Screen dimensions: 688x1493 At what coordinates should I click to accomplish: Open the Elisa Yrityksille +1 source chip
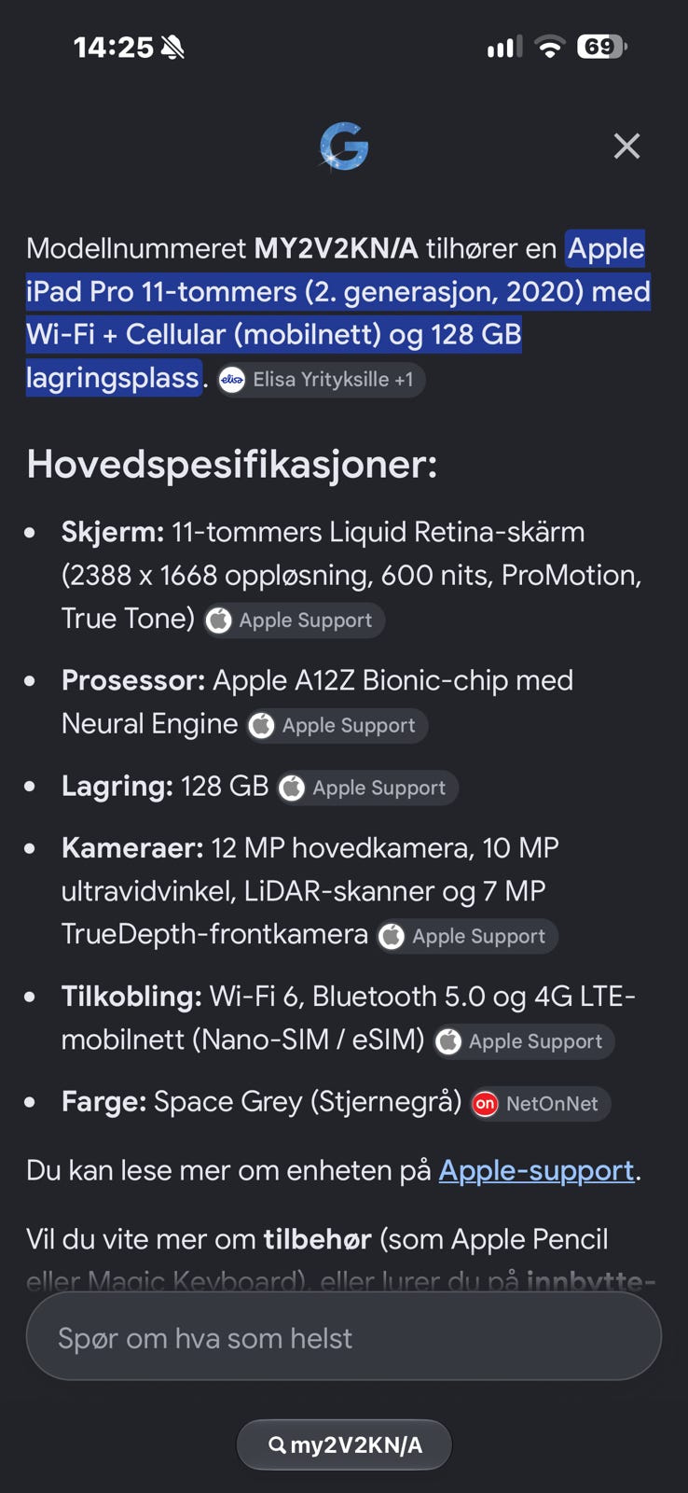click(x=322, y=380)
